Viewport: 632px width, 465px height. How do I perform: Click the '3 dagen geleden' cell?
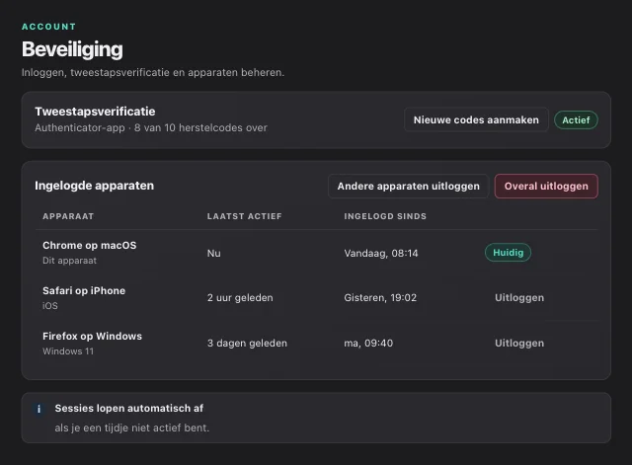click(247, 344)
